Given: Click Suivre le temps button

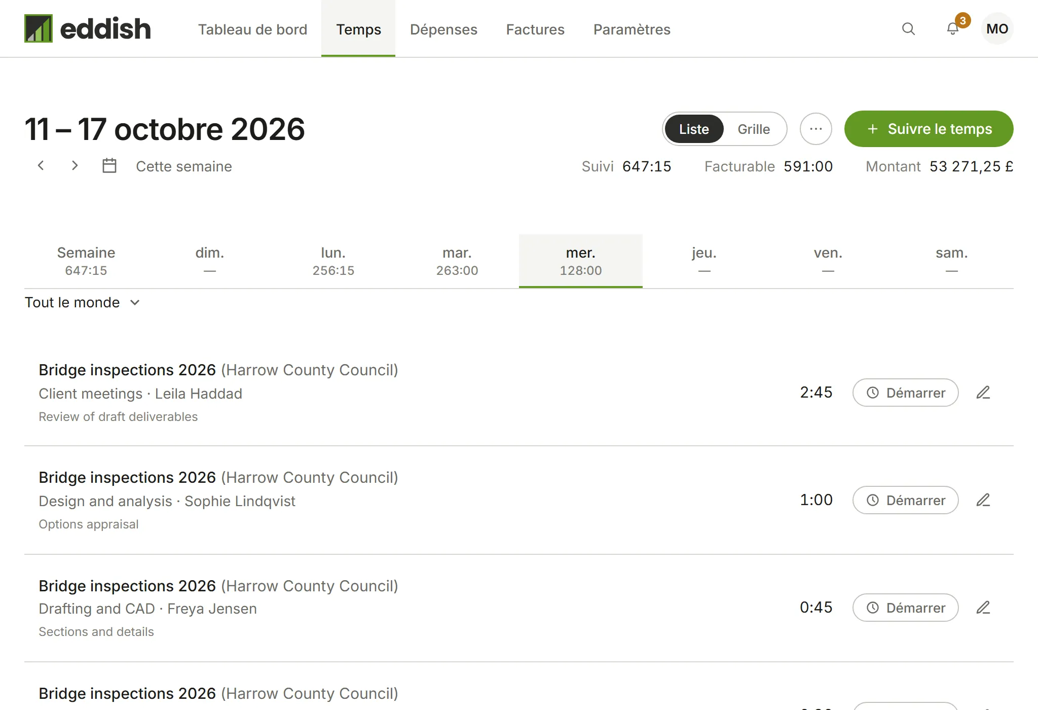Looking at the screenshot, I should pos(929,129).
